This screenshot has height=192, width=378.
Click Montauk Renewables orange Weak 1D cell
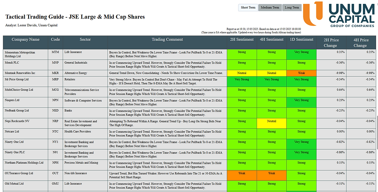[x=302, y=73]
